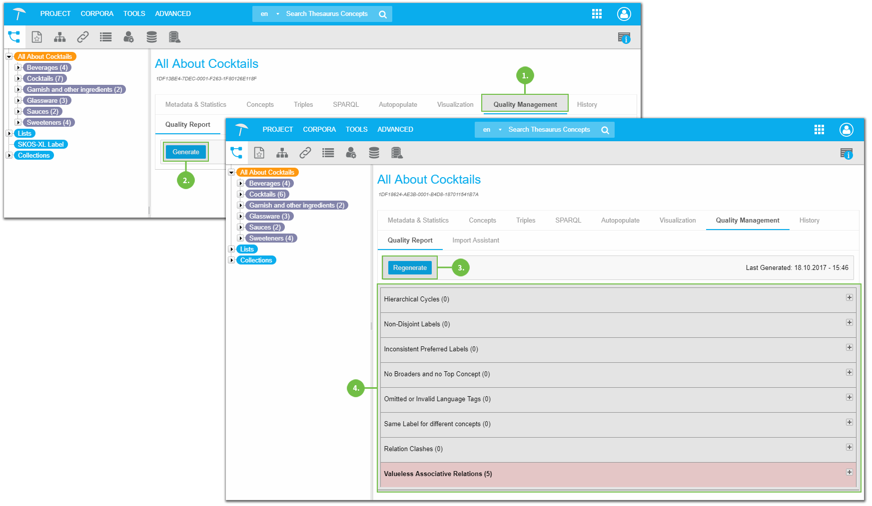Click the list view icon in the back window toolbar

[x=105, y=37]
